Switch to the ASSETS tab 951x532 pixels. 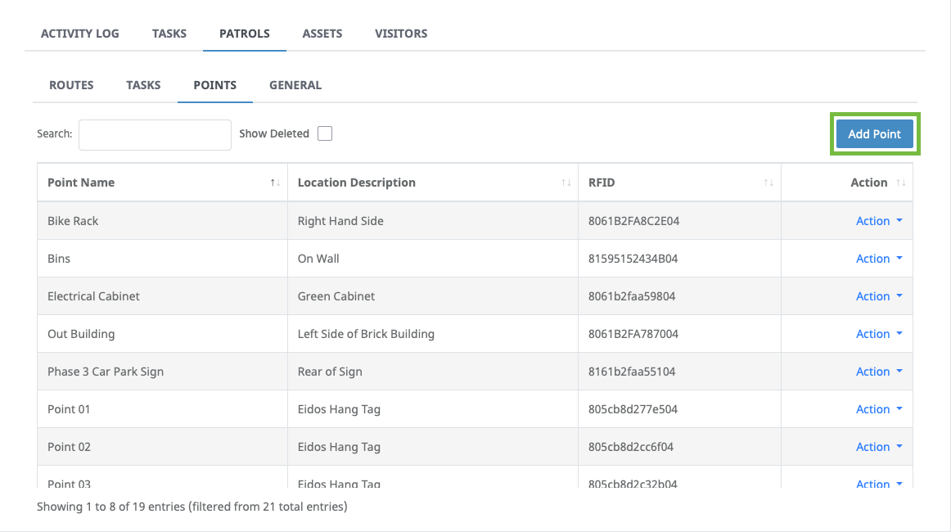click(x=322, y=34)
